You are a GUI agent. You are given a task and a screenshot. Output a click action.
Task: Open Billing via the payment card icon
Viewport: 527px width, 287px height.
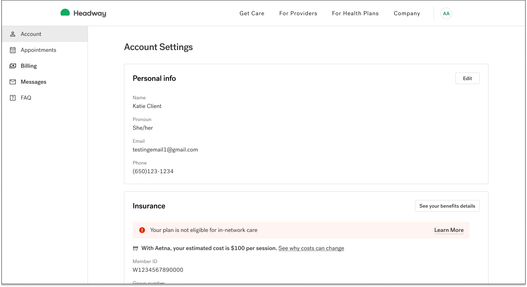click(13, 66)
